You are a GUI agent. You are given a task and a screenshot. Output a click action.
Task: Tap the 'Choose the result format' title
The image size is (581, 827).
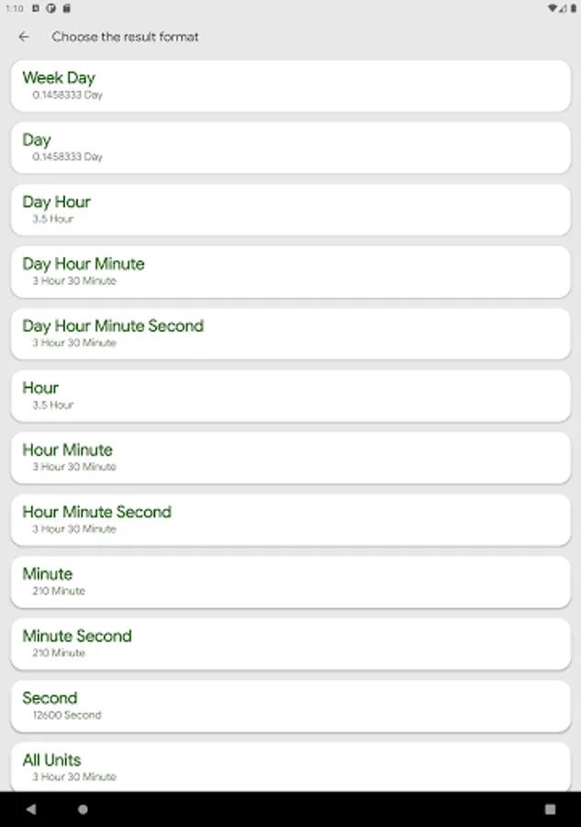pos(125,37)
